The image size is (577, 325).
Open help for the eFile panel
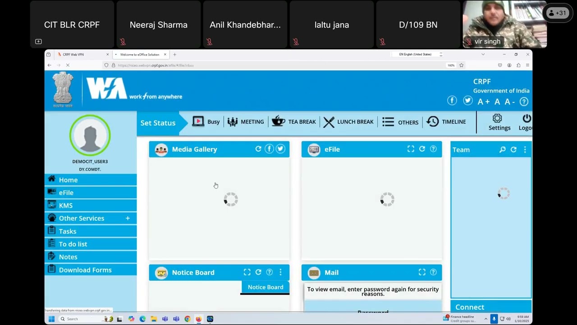[x=433, y=149]
